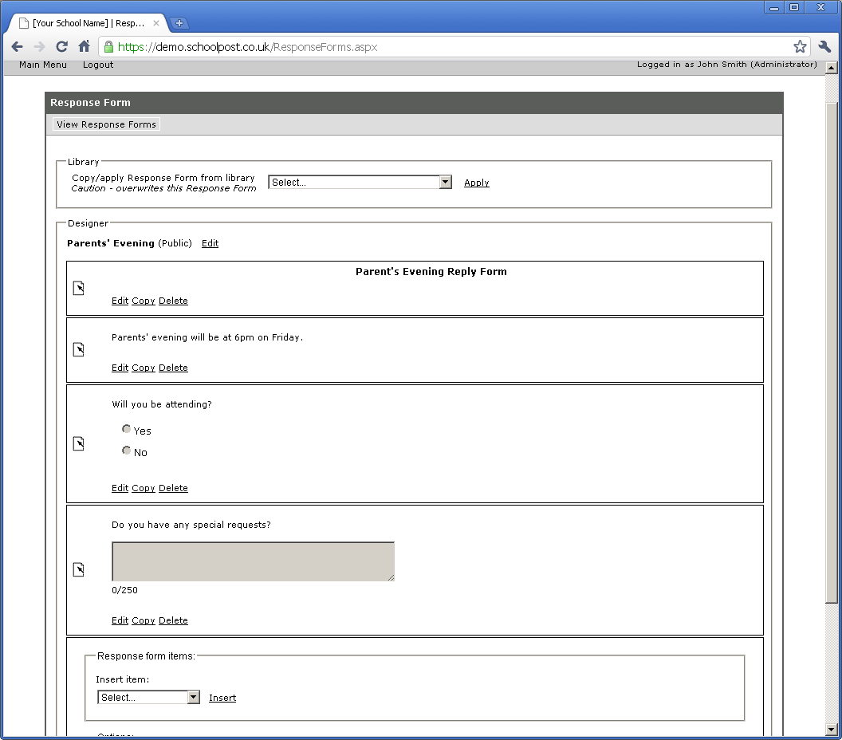Open the Main Menu
842x740 pixels.
click(x=42, y=65)
